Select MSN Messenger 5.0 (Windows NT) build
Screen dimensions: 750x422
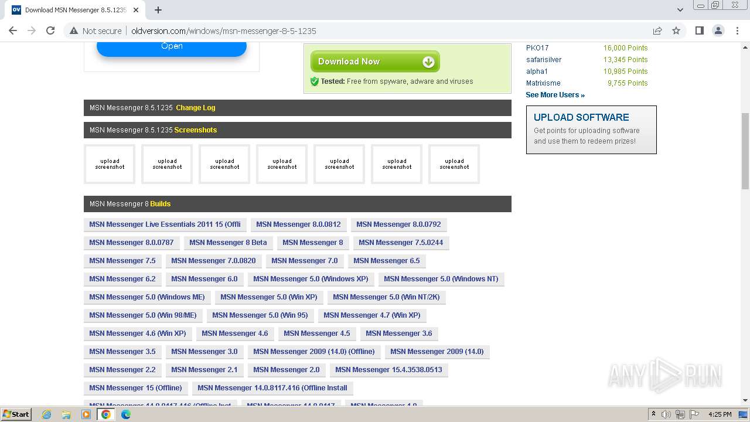point(441,279)
